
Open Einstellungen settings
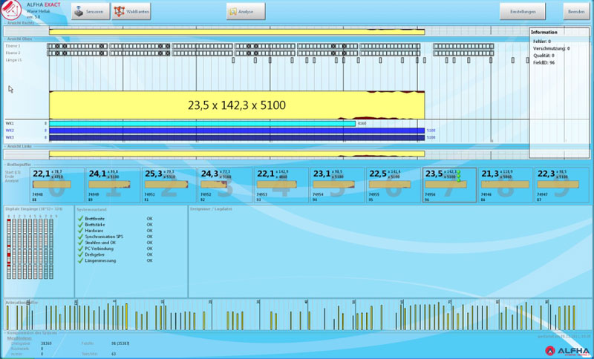pyautogui.click(x=523, y=12)
